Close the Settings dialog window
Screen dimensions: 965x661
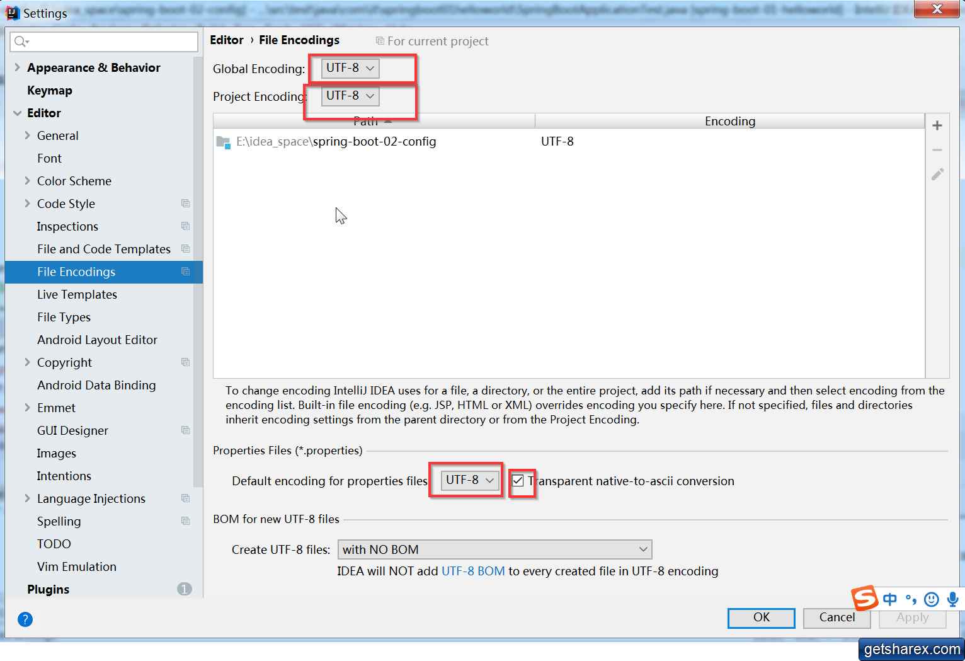(x=937, y=8)
